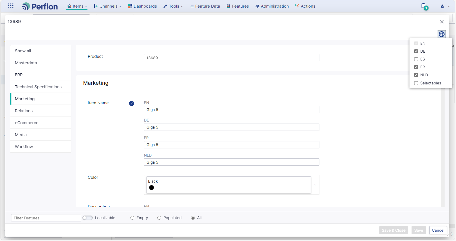Click the Cancel button
The height and width of the screenshot is (241, 456).
click(438, 230)
